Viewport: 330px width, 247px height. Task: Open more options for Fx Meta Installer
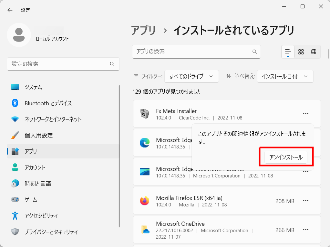[x=305, y=114]
